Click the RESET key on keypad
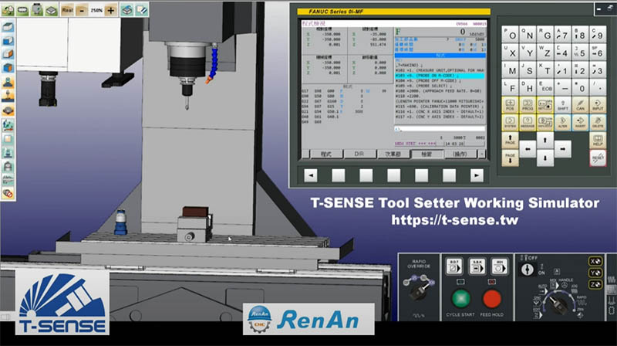Image resolution: width=617 pixels, height=346 pixels. tap(598, 158)
